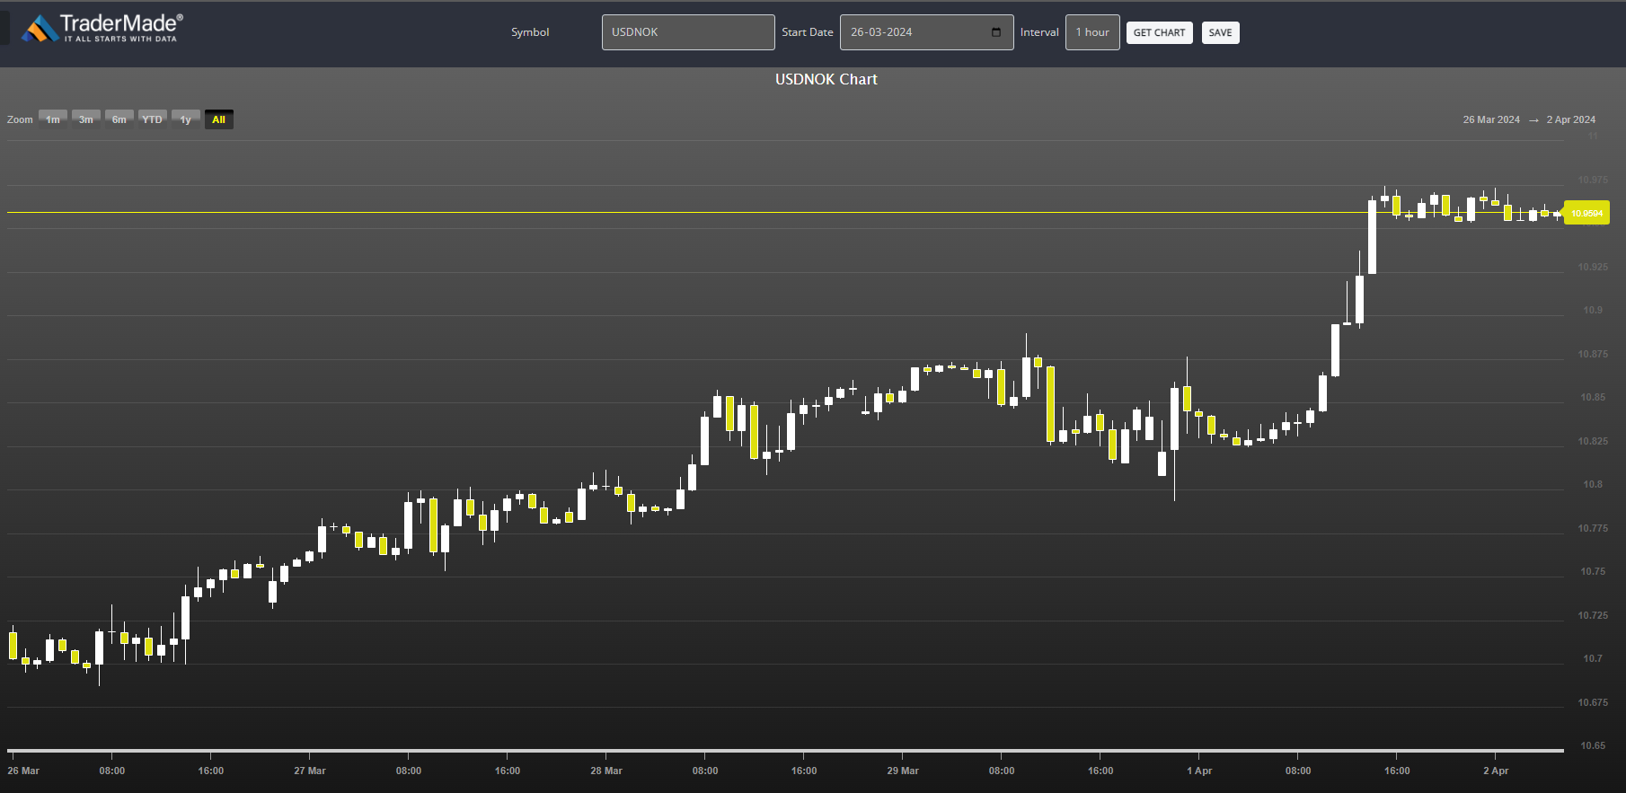The image size is (1626, 793).
Task: Click the 26 Mar label on time axis
Action: (x=23, y=771)
